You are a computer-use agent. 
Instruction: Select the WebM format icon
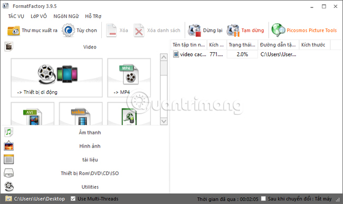point(81,114)
